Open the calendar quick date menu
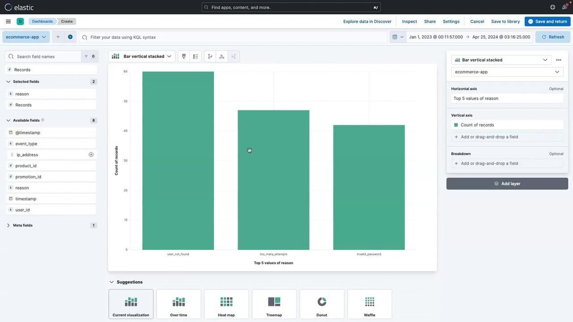Screen dimensions: 573x322 [x=398, y=37]
